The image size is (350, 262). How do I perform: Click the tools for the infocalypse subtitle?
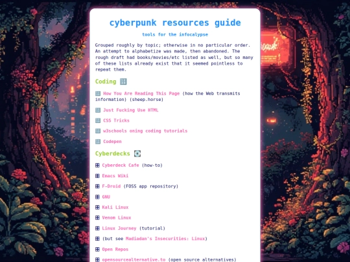click(175, 34)
